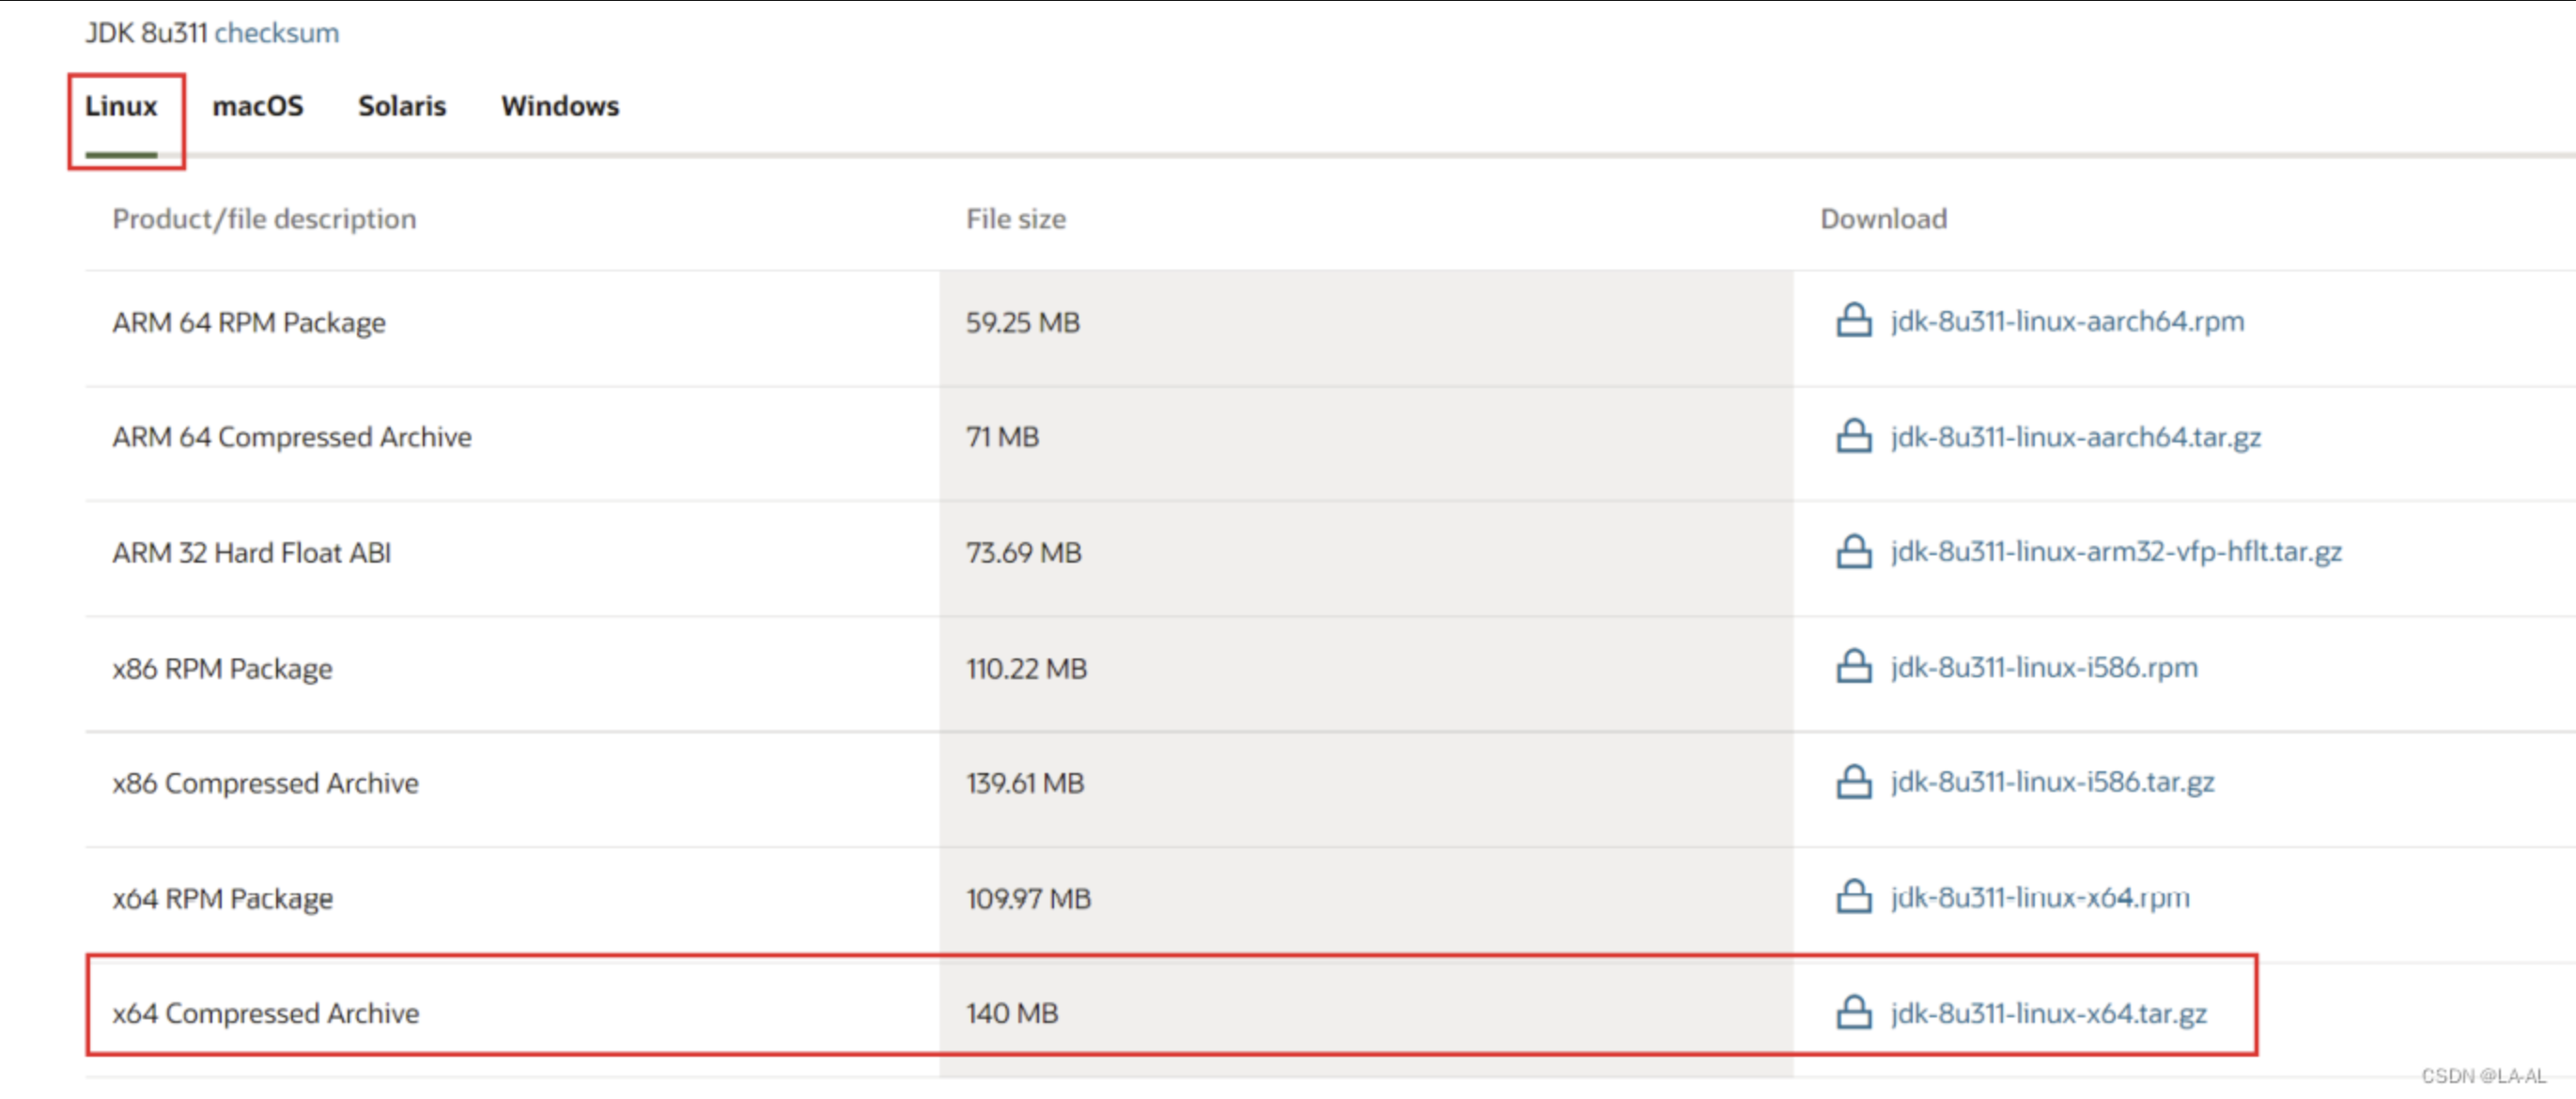Download jdk-8u311-linux-x64.tar.gz link
This screenshot has height=1099, width=2576.
2048,1013
